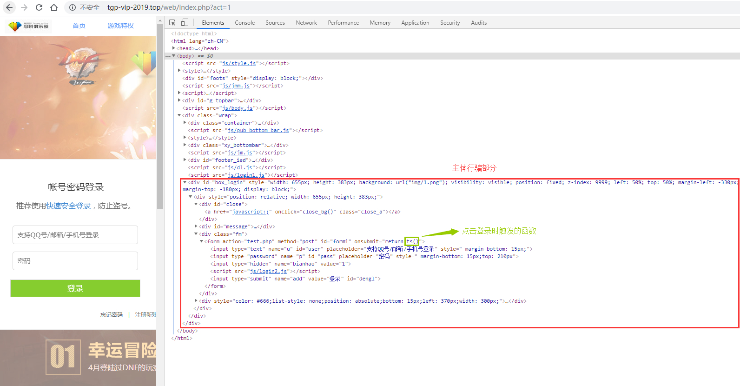Expand the div with color #666 style

coord(196,301)
